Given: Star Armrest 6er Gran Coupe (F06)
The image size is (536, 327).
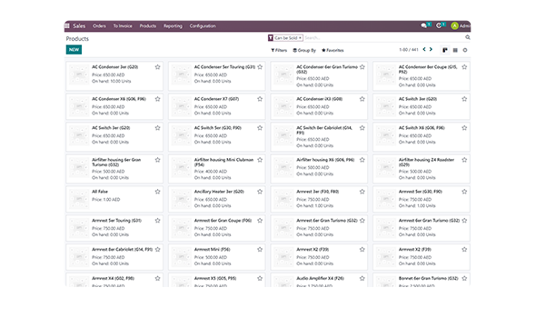Looking at the screenshot, I should [x=260, y=221].
